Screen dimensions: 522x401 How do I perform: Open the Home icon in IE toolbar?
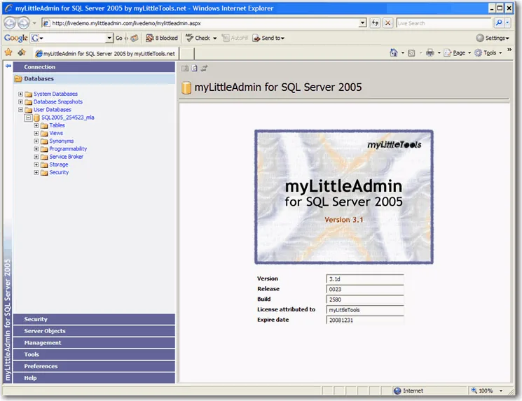(x=394, y=52)
